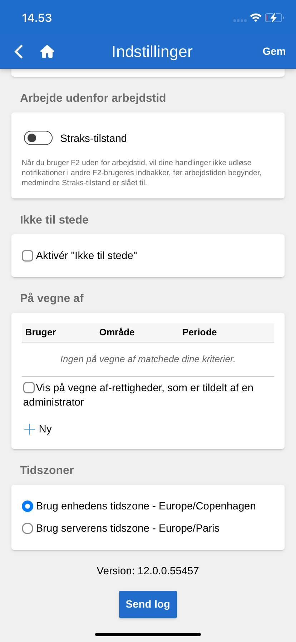Tap the Bruger column header

[41, 332]
